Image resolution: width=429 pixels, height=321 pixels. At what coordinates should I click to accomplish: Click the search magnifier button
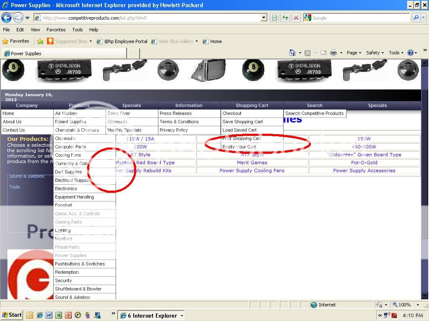tap(416, 18)
